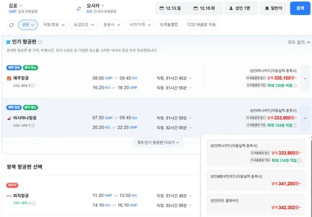Viewport: 312px width, 217px height.
Task: Open info icon next to 최대 330원 적립
Action: [295, 86]
